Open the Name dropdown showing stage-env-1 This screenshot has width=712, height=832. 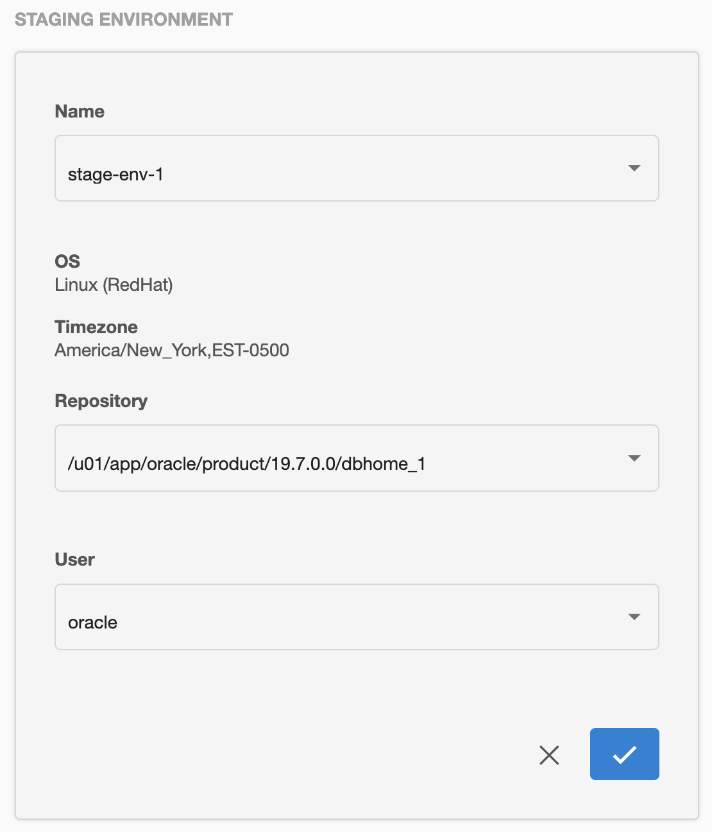[357, 168]
